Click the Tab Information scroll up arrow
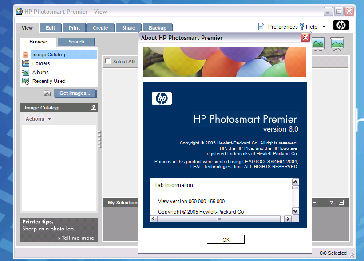Image resolution: width=364 pixels, height=261 pixels. [295, 182]
